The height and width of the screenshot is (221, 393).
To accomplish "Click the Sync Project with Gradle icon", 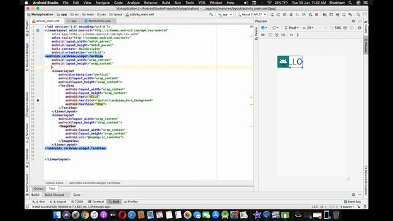I will [x=337, y=15].
